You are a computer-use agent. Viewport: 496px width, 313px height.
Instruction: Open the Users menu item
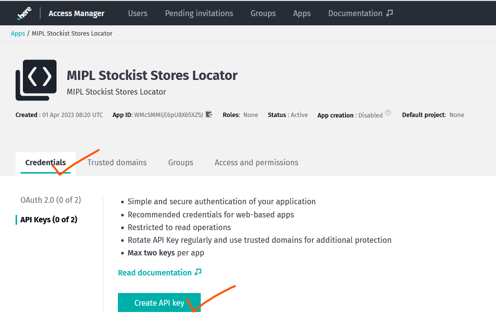click(x=137, y=13)
